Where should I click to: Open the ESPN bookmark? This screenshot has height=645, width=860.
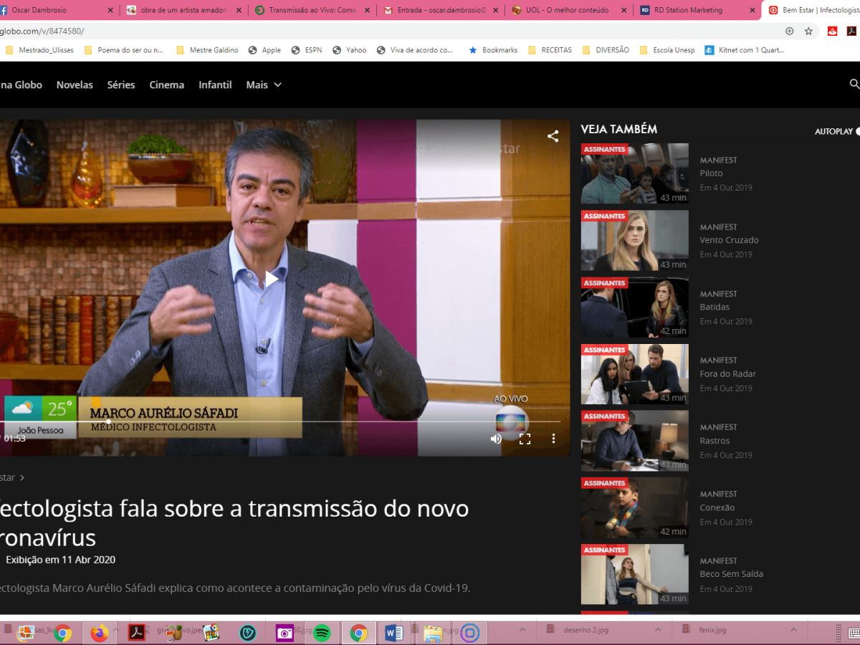307,50
